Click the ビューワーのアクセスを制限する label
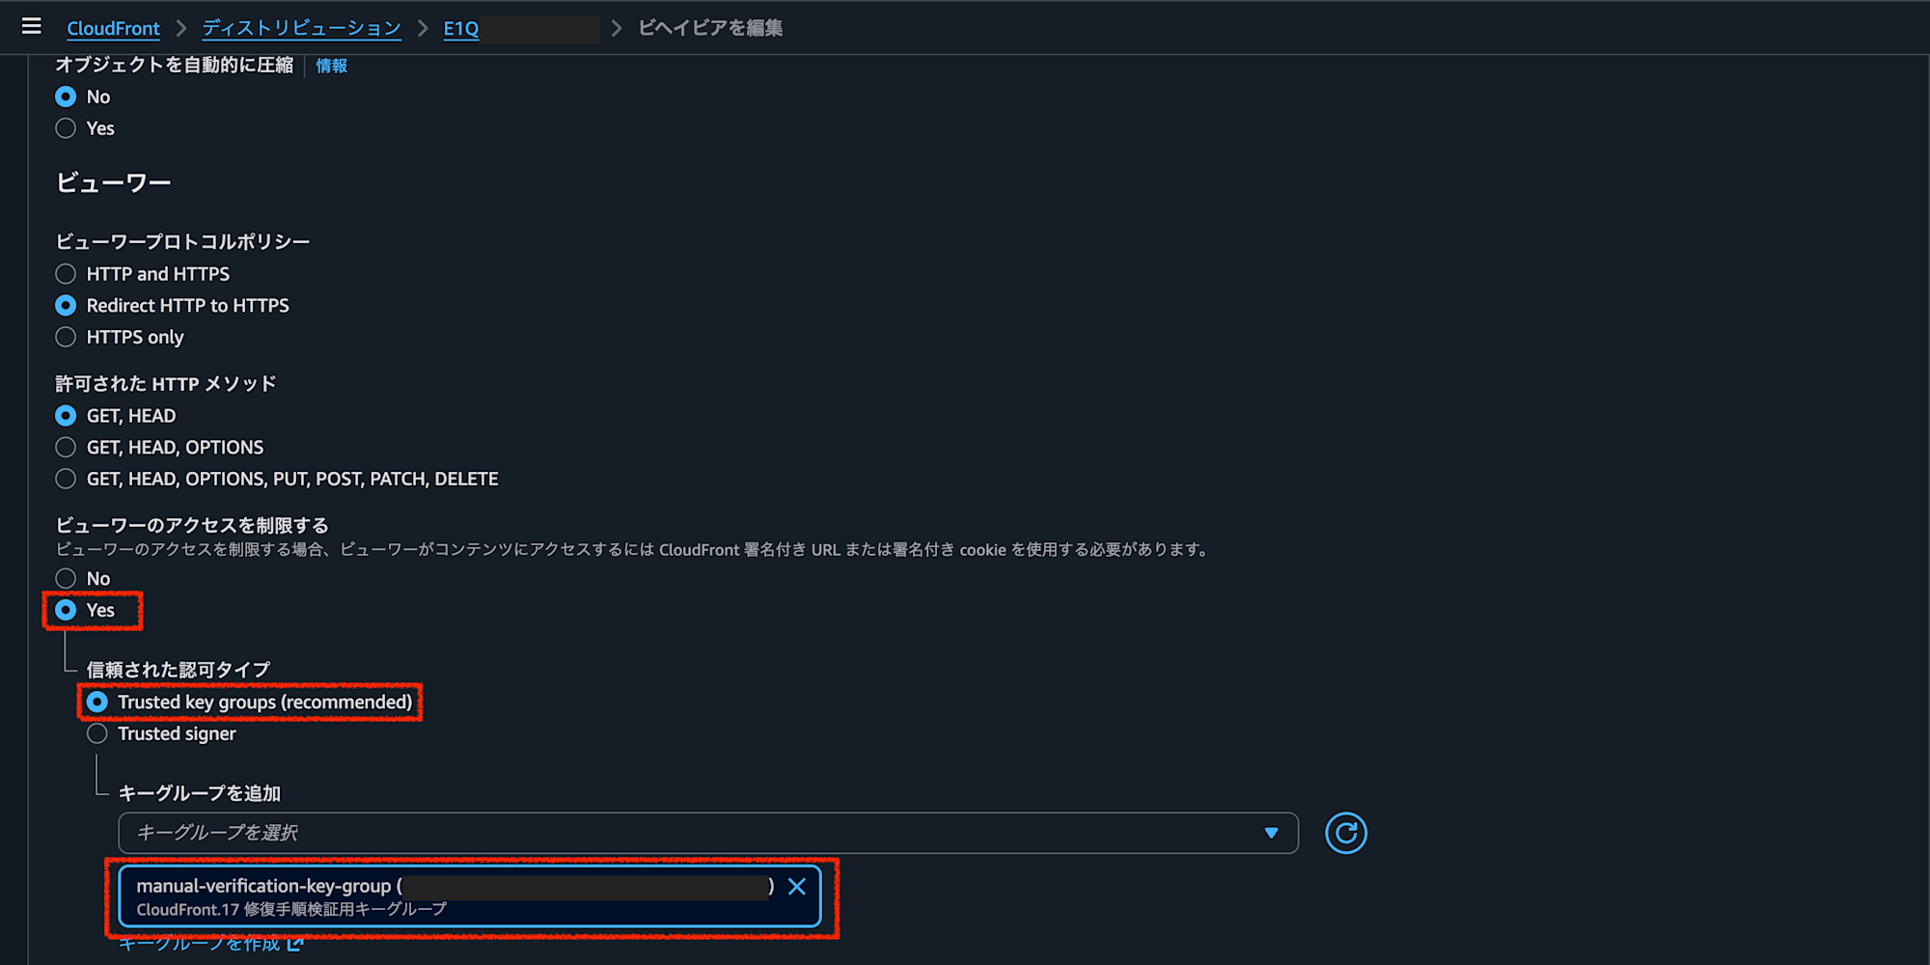1930x965 pixels. 192,525
